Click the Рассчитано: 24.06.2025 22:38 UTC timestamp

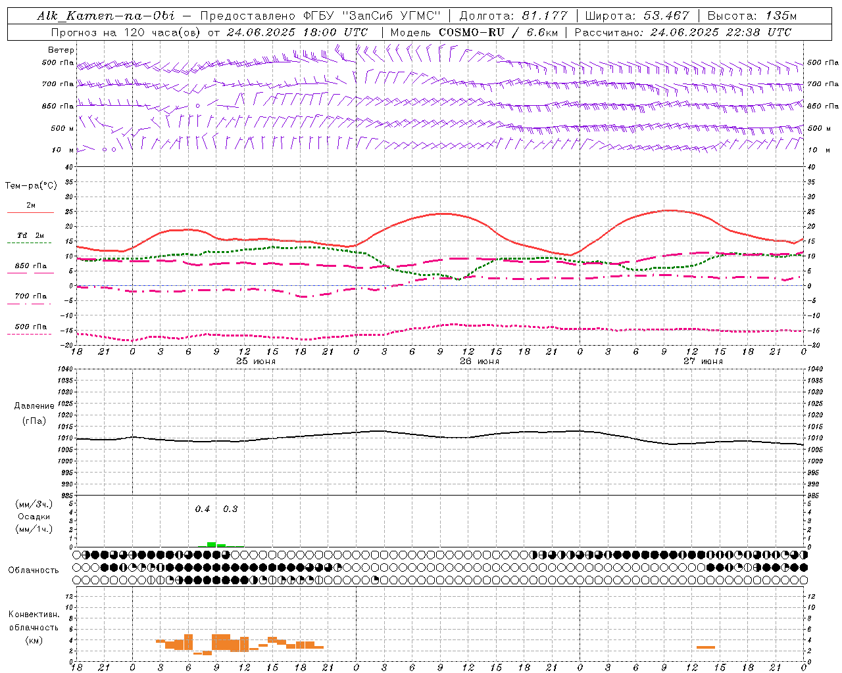pyautogui.click(x=683, y=32)
